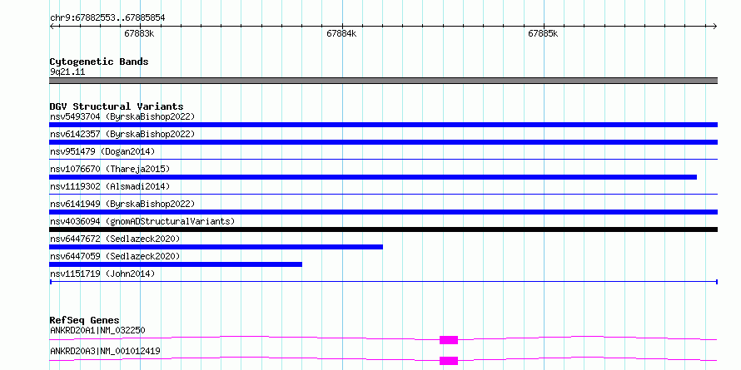This screenshot has width=741, height=370.
Task: Open variant nsv6447059 (Sedlazeck2020) label
Action: pos(115,256)
